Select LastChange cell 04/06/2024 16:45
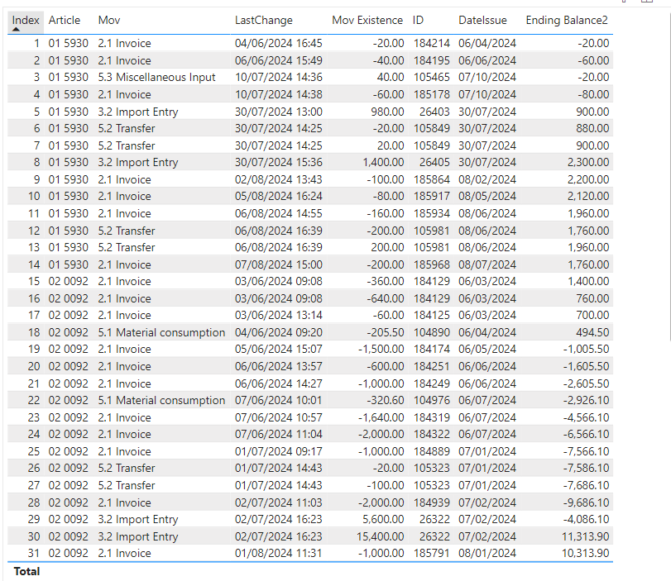This screenshot has width=671, height=581. click(x=279, y=43)
